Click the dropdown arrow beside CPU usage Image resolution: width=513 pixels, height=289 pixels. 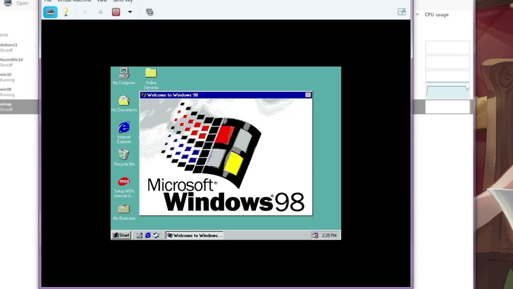pos(417,14)
